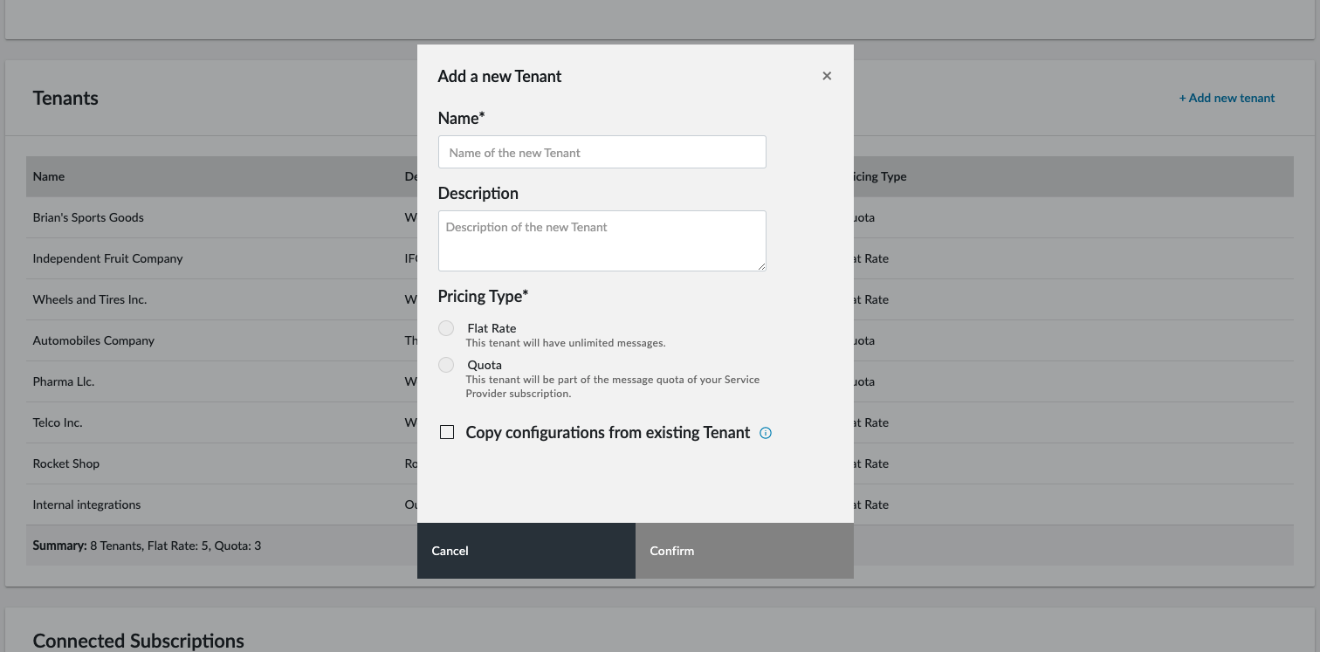Select the Internal integrations tenant row
The height and width of the screenshot is (652, 1320).
pyautogui.click(x=659, y=504)
